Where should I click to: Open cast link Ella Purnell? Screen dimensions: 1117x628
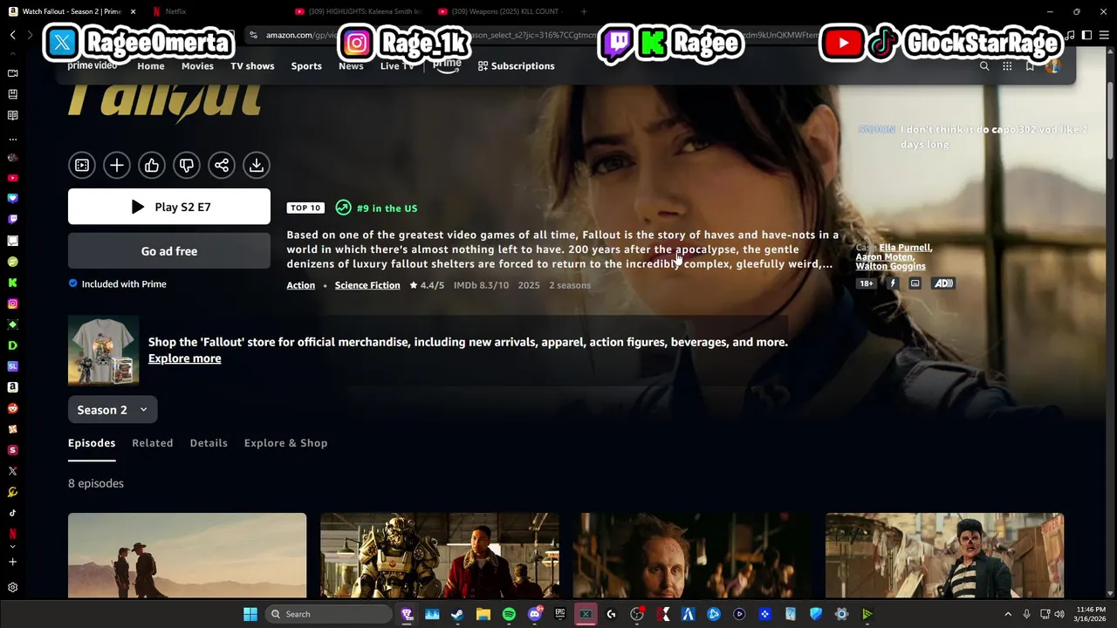tap(906, 248)
